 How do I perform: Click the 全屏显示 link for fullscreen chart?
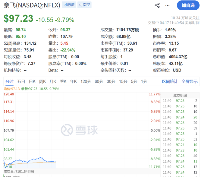pyautogui.click(x=190, y=81)
